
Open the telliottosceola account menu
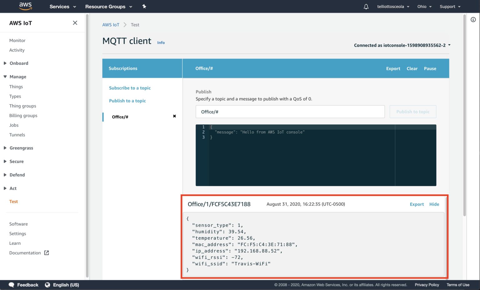(393, 7)
